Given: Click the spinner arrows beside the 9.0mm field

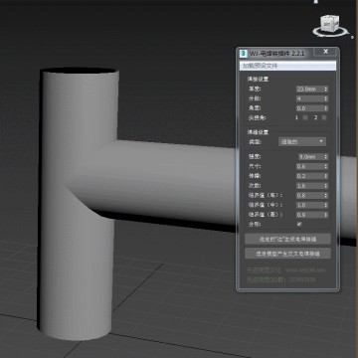Looking at the screenshot, I should click(326, 156).
